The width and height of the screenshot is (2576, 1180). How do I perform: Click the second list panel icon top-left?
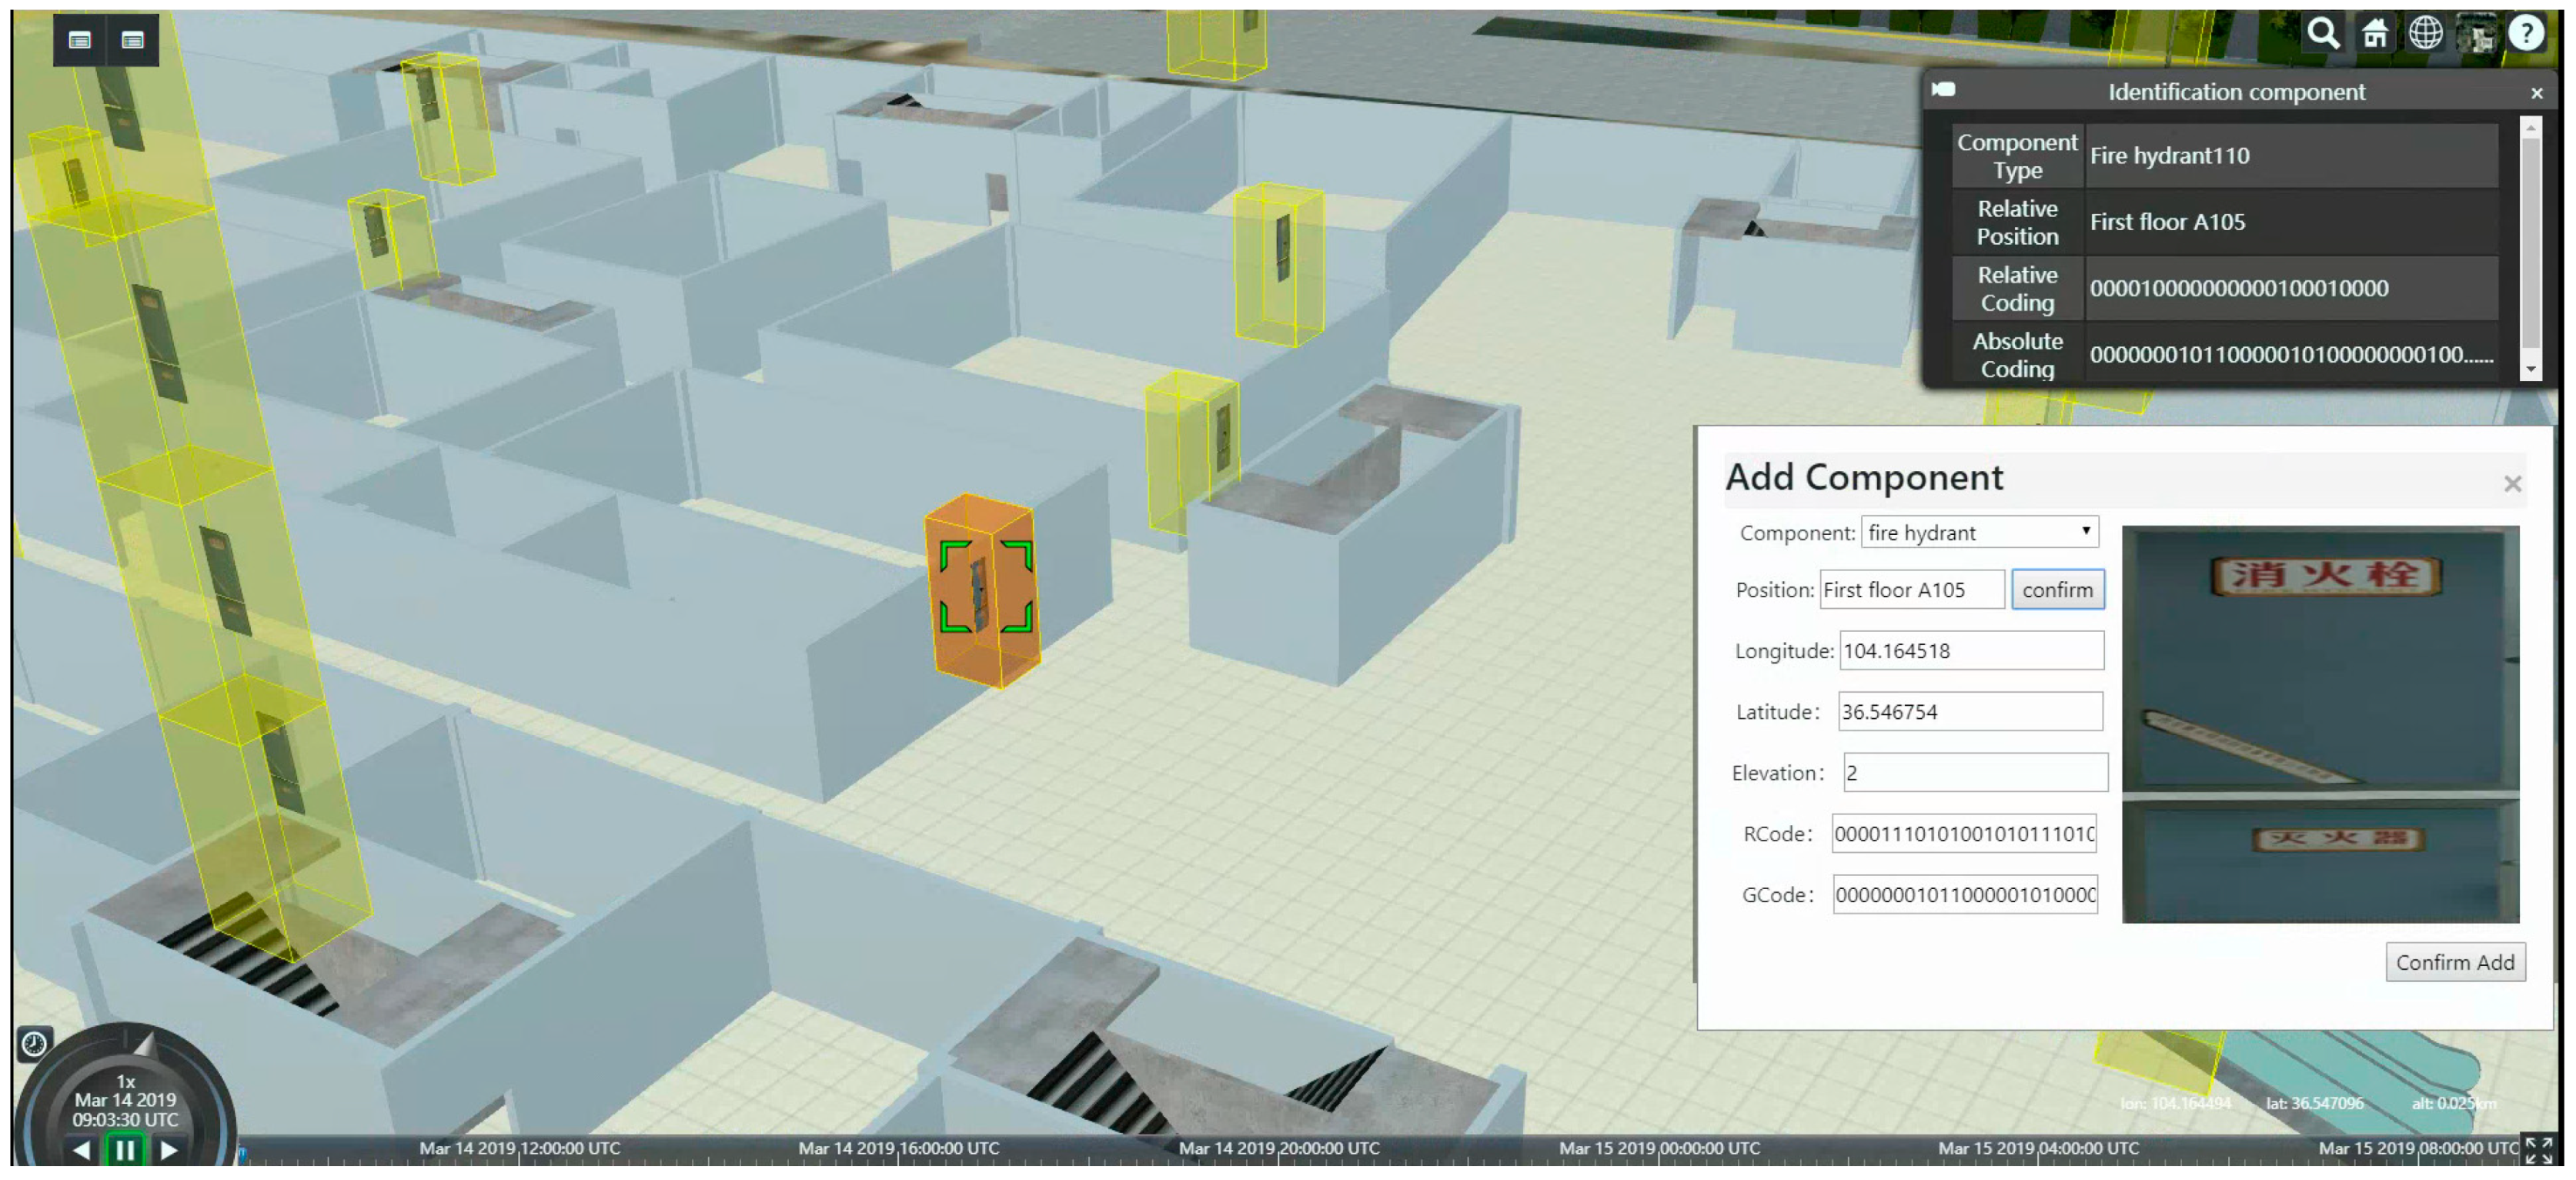point(133,40)
